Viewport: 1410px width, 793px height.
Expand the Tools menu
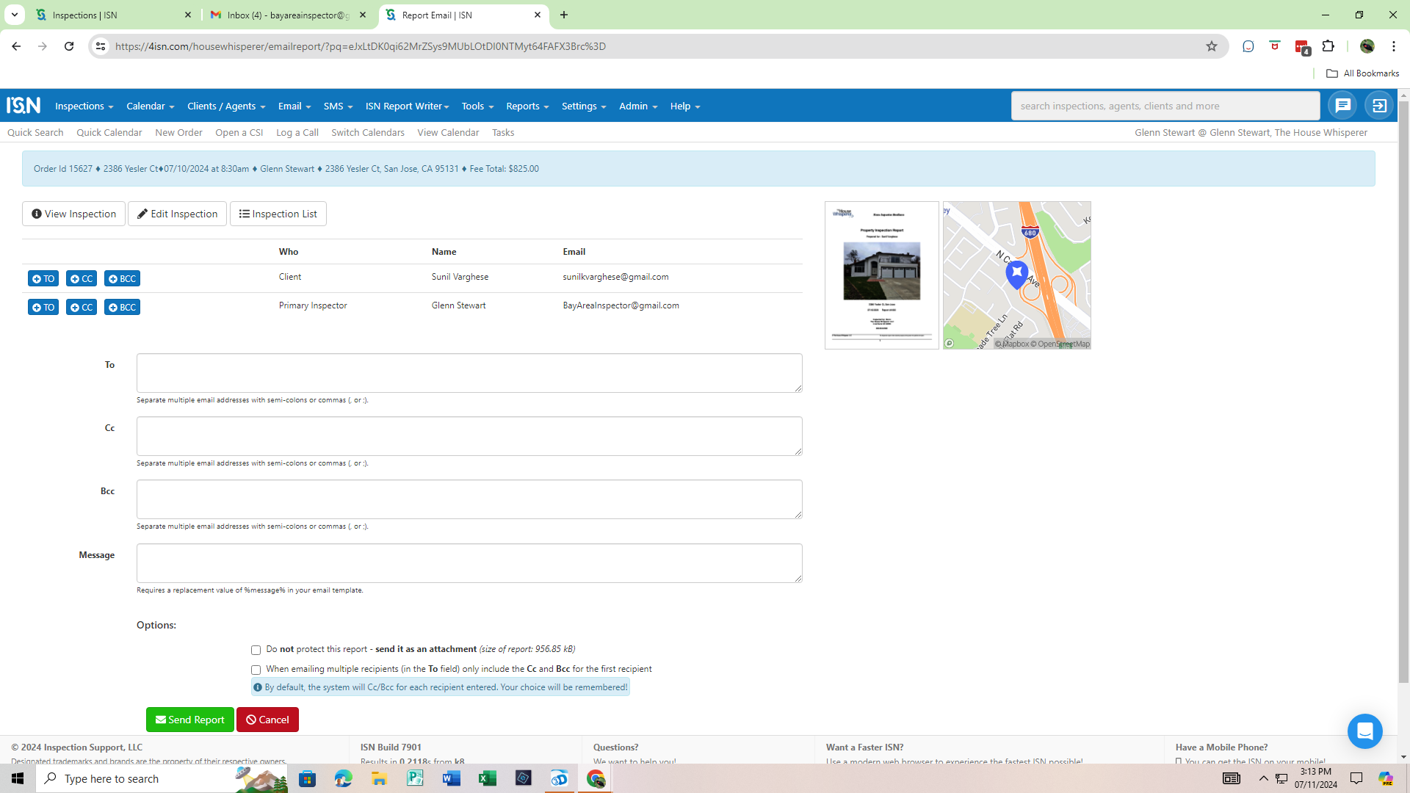(x=477, y=106)
